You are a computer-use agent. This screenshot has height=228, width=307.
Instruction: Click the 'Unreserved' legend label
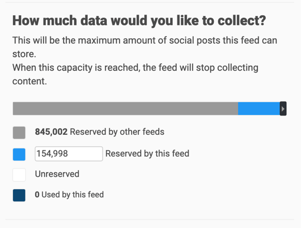pyautogui.click(x=57, y=174)
